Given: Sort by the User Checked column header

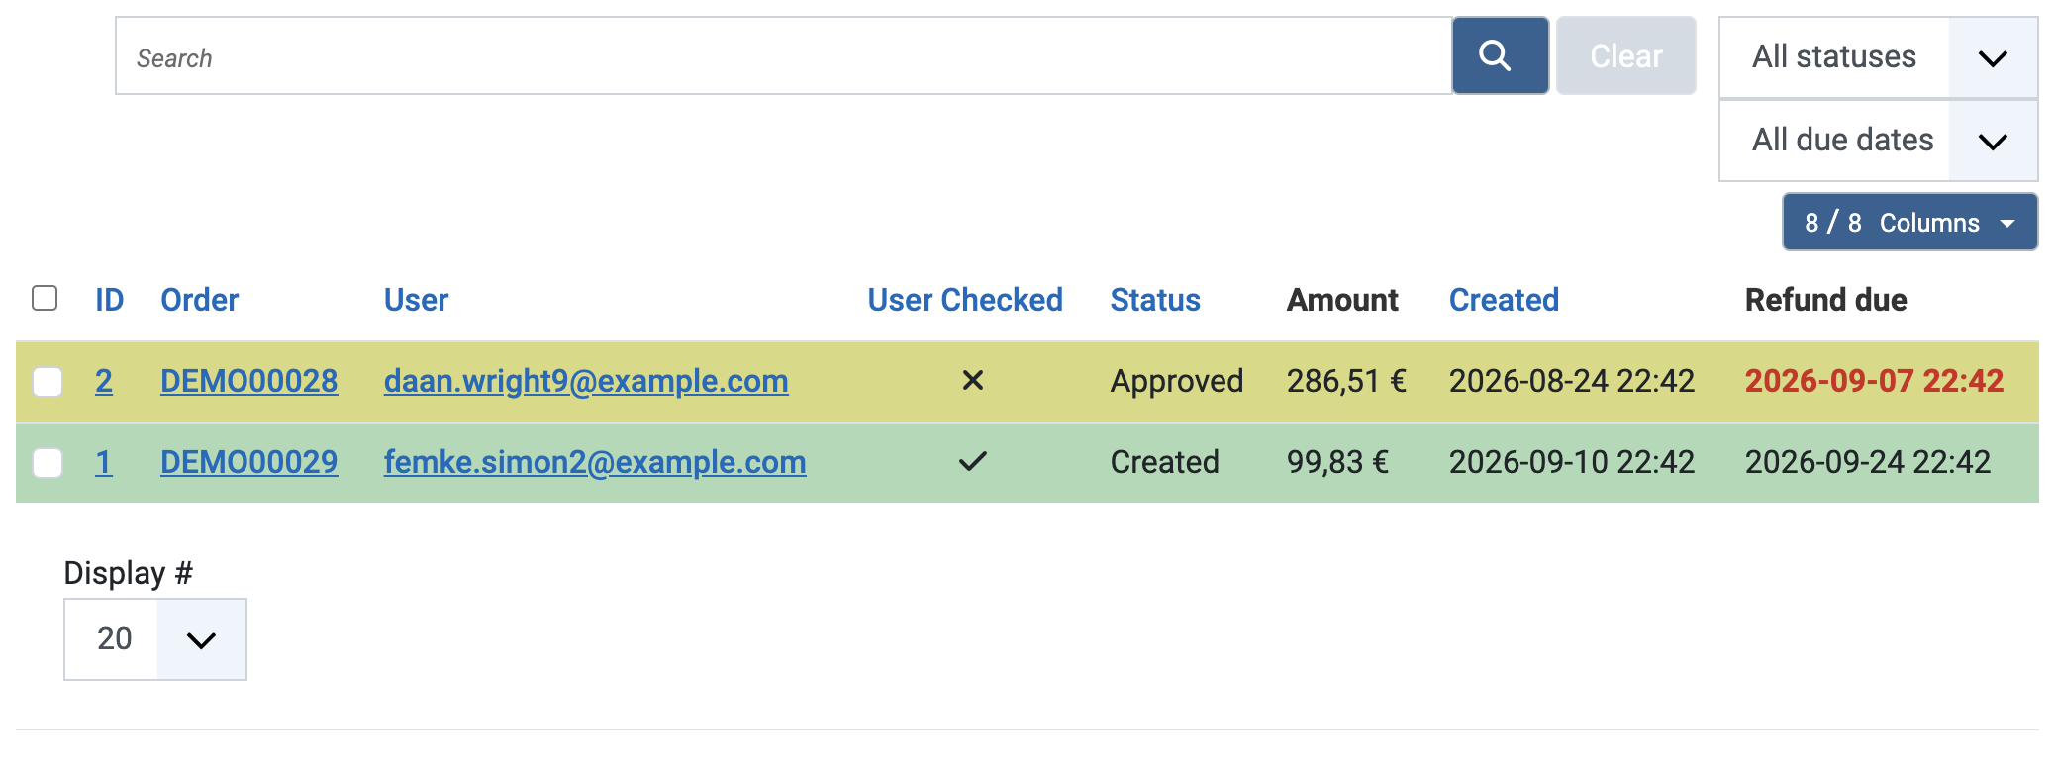Looking at the screenshot, I should pyautogui.click(x=965, y=300).
